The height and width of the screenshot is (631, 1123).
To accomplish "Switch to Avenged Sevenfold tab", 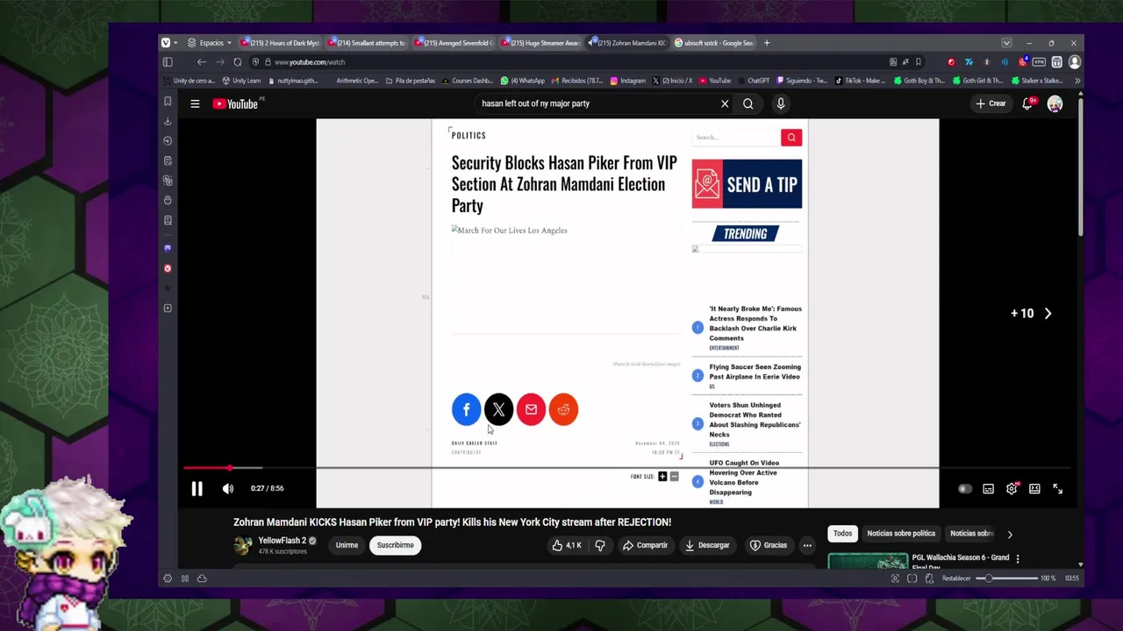I will [x=454, y=43].
